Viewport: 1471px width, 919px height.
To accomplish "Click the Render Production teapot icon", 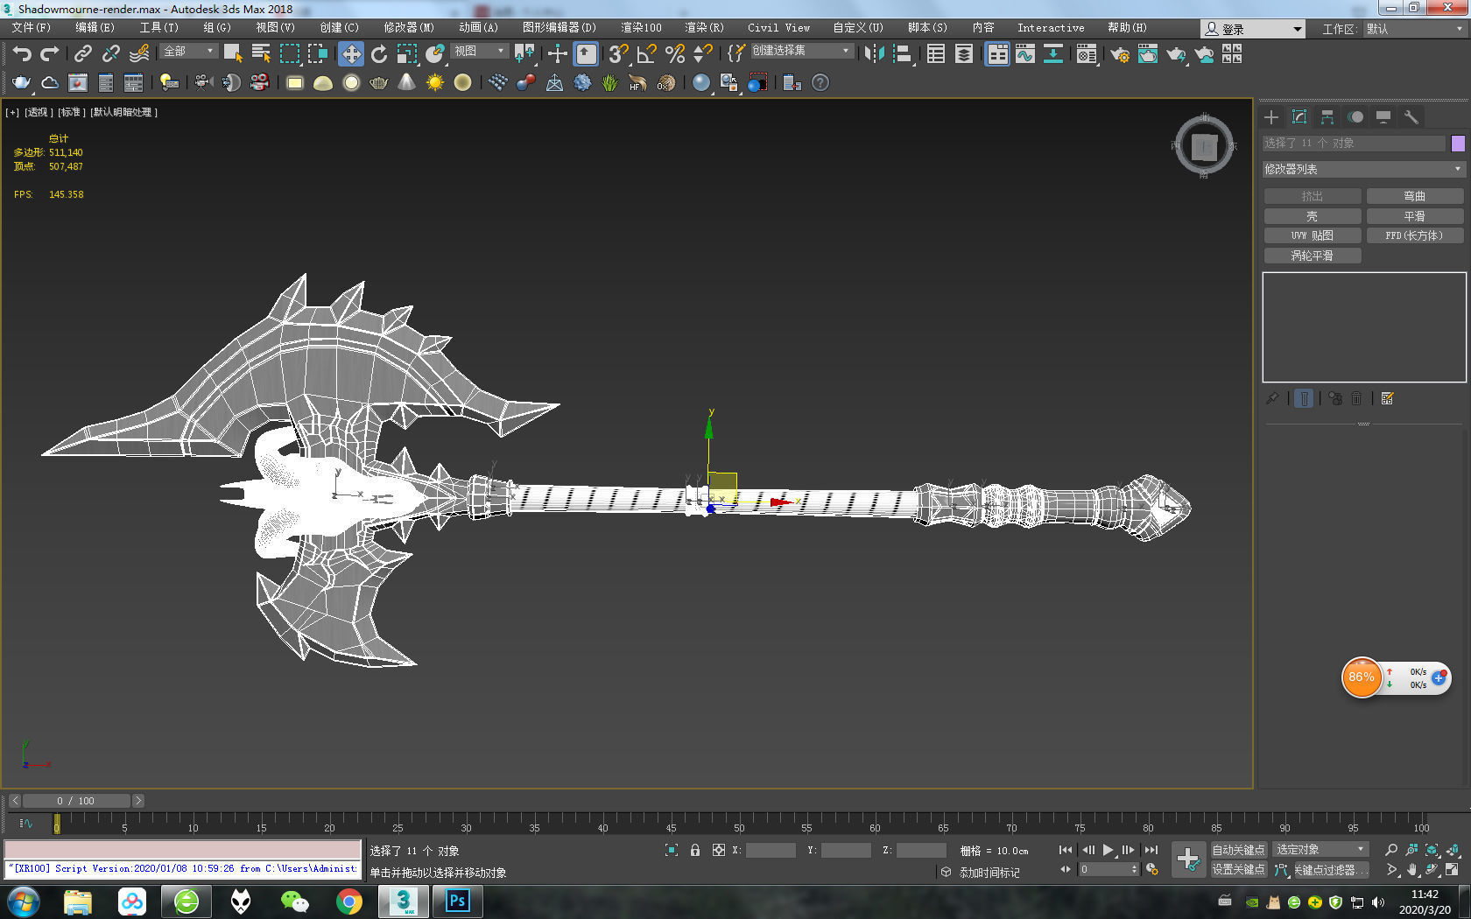I will 1176,53.
